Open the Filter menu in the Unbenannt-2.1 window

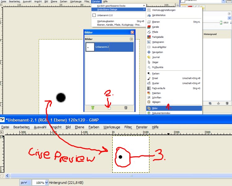(x=128, y=127)
